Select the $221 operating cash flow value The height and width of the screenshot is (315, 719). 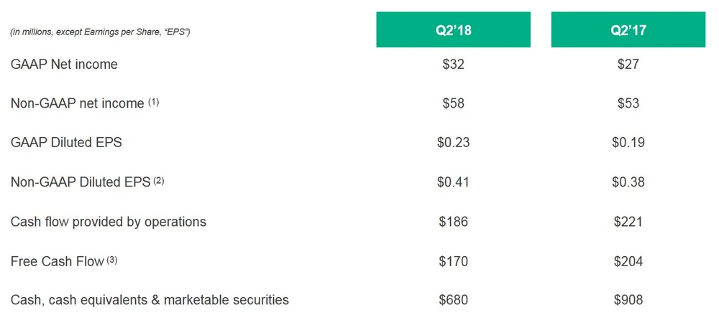coord(628,221)
